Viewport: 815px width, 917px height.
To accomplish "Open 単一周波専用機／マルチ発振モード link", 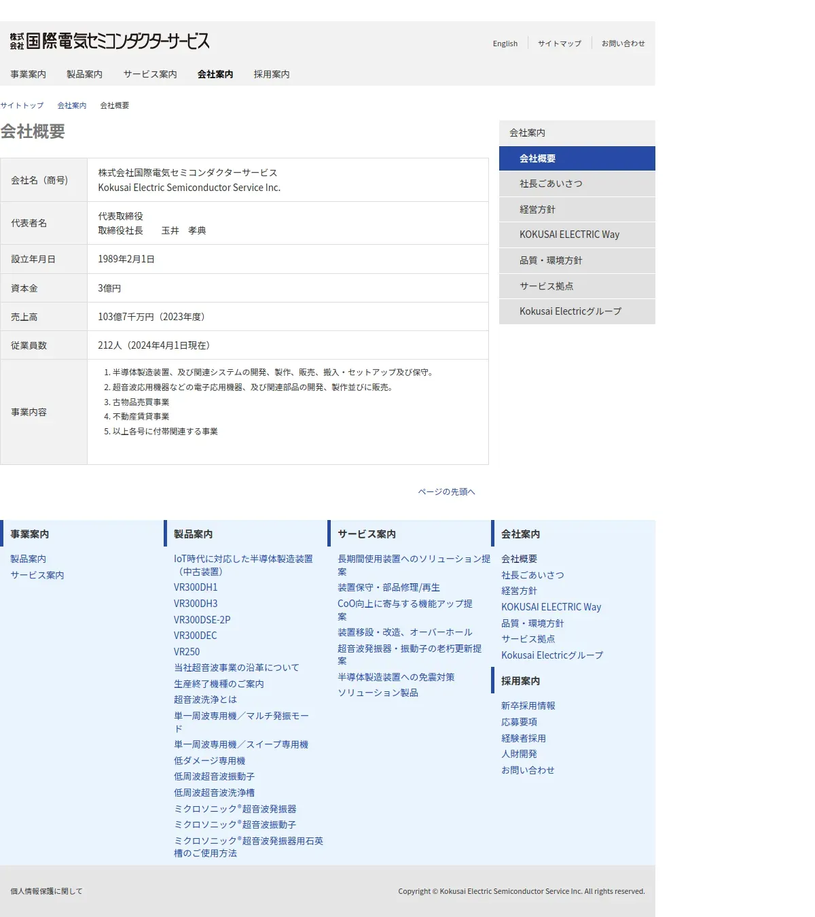I will click(241, 722).
